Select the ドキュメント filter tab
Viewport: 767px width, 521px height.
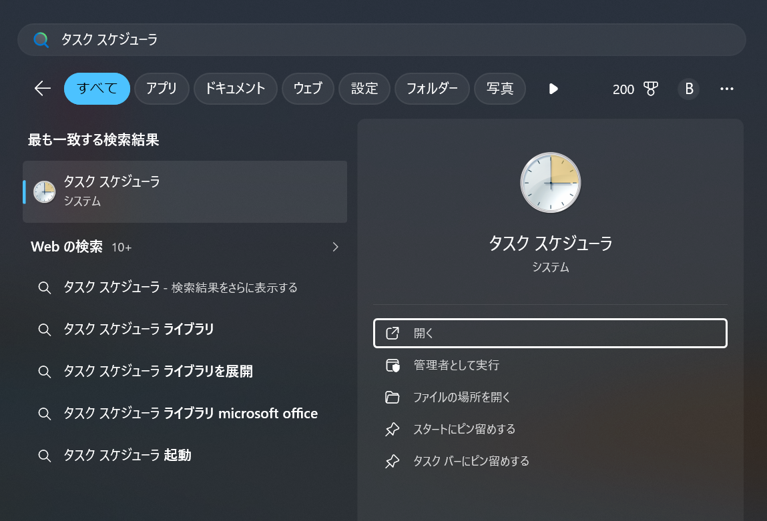click(235, 88)
